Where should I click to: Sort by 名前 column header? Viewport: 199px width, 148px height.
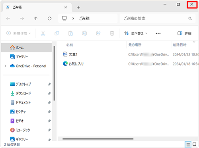coord(70,45)
